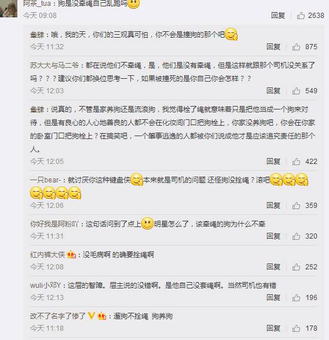Screen dimensions: 329x340
Task: Like 红内裤大侠's comment with 252 likes
Action: point(296,266)
